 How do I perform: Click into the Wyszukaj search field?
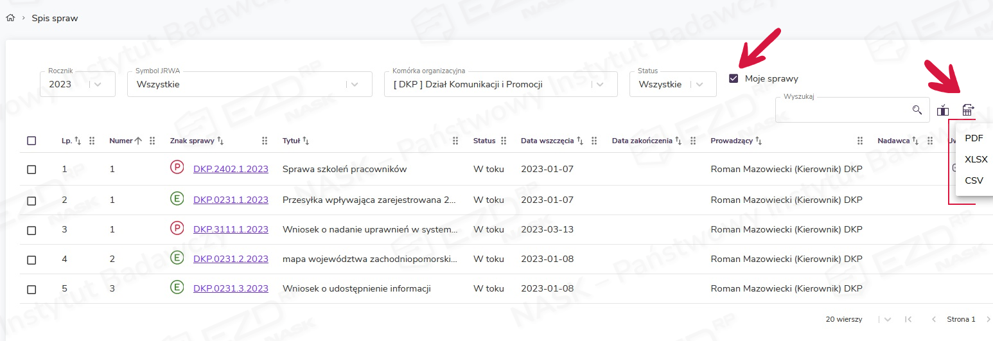tap(841, 110)
